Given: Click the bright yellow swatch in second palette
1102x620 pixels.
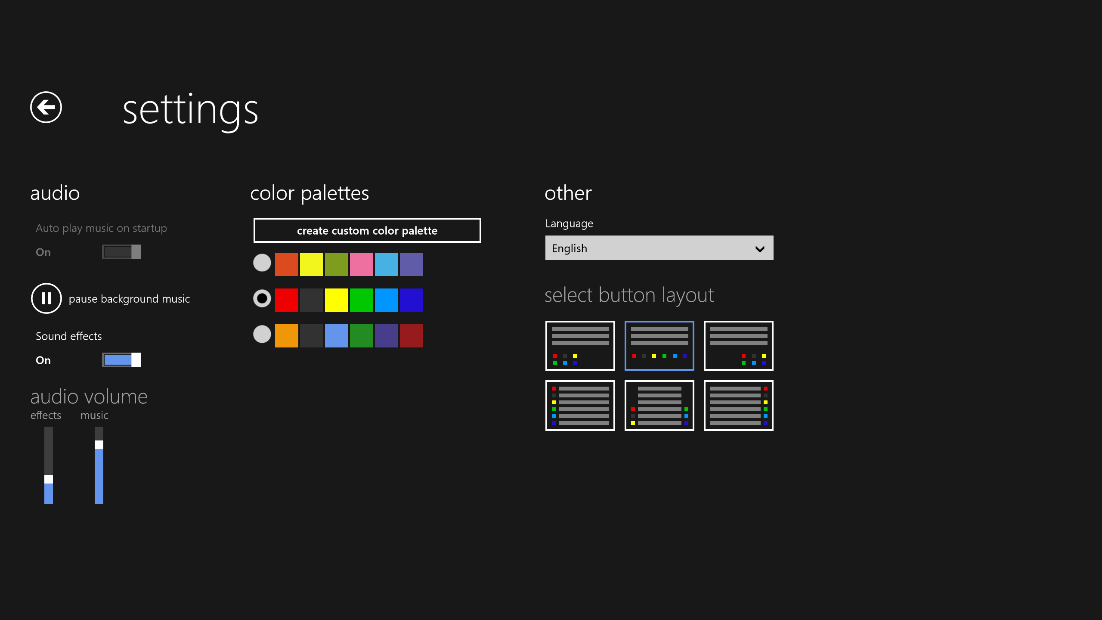Looking at the screenshot, I should click(x=336, y=300).
